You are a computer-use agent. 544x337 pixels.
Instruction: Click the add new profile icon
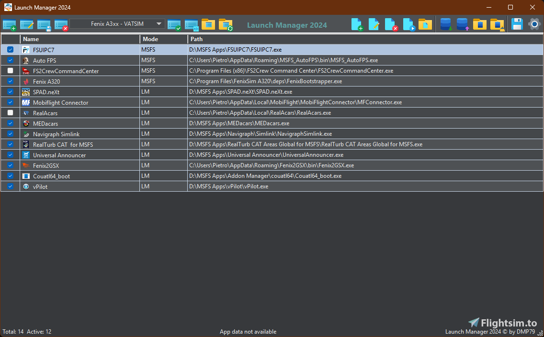[10, 25]
